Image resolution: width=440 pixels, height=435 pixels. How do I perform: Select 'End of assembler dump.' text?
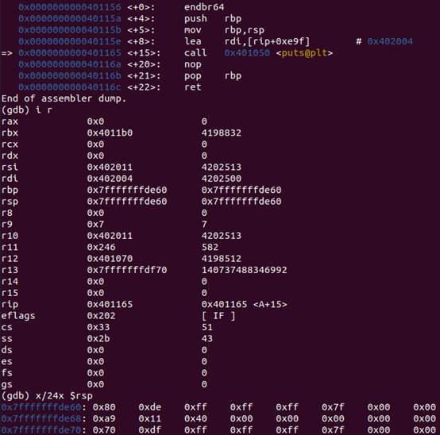64,98
